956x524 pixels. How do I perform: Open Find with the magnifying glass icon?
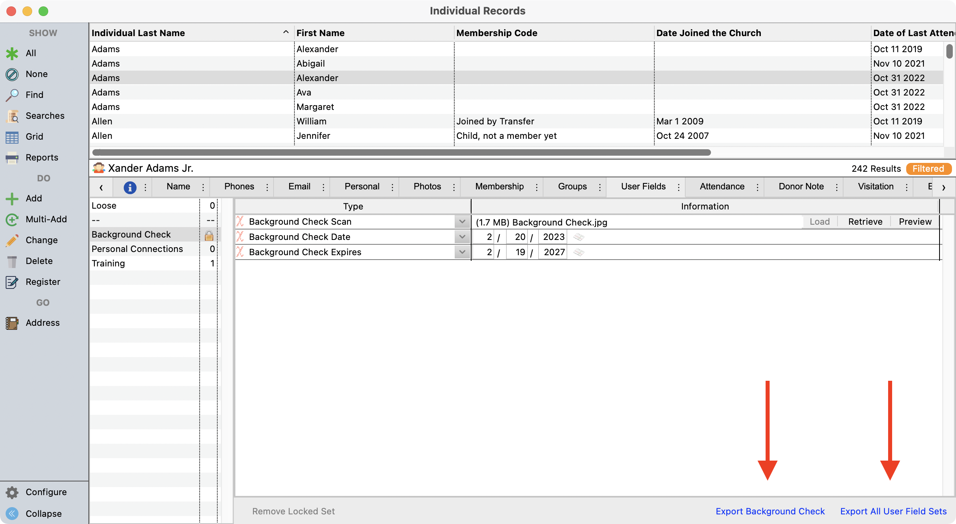(12, 95)
